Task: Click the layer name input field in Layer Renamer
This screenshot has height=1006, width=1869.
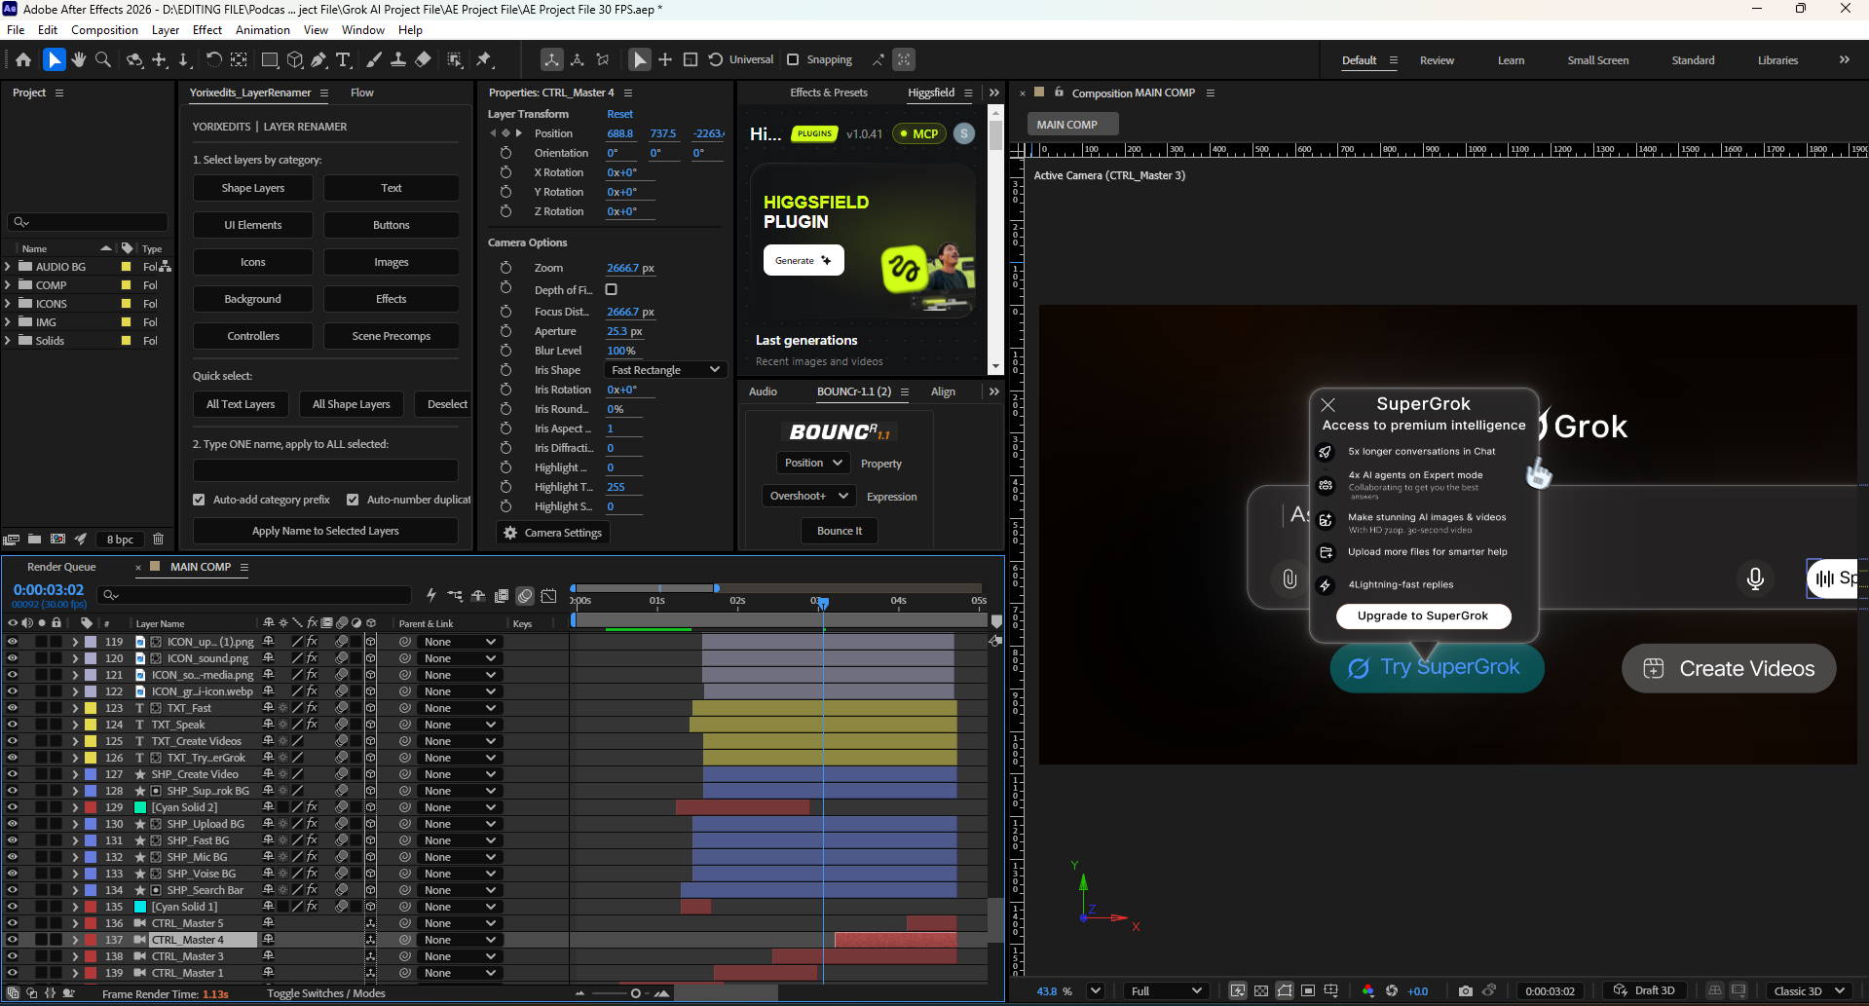Action: point(325,470)
